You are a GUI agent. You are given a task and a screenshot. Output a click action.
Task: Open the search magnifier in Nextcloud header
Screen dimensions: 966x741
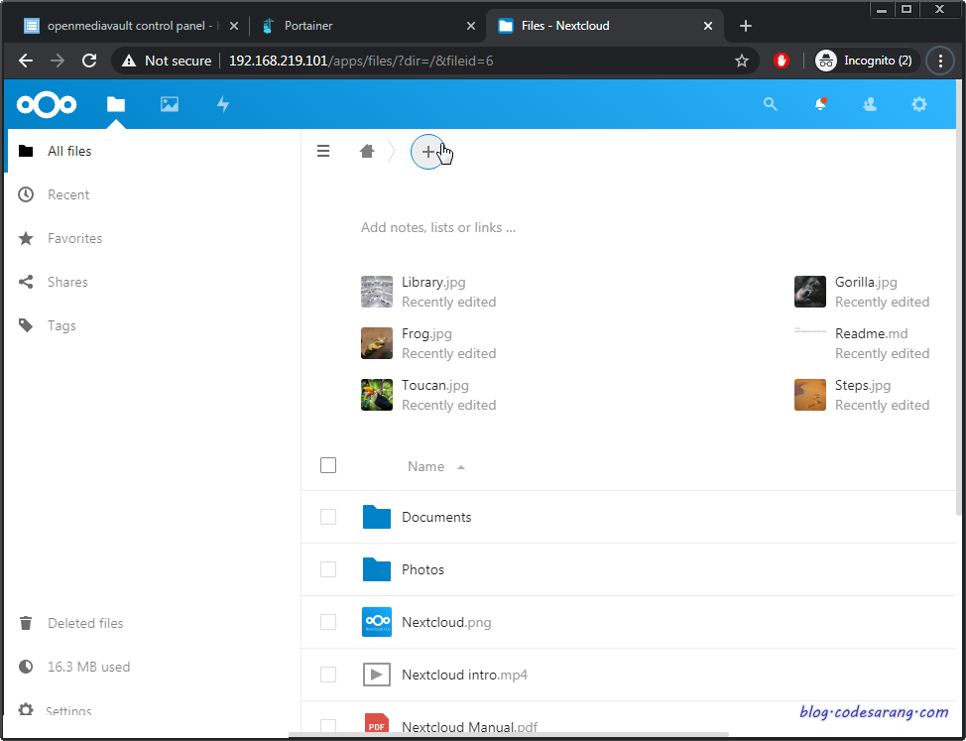point(770,104)
